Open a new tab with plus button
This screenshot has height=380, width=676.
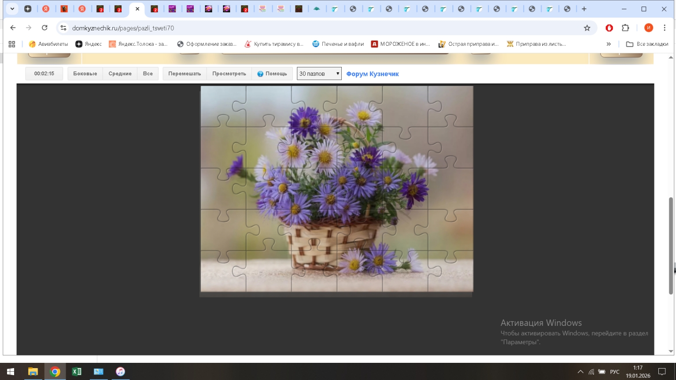click(x=584, y=9)
